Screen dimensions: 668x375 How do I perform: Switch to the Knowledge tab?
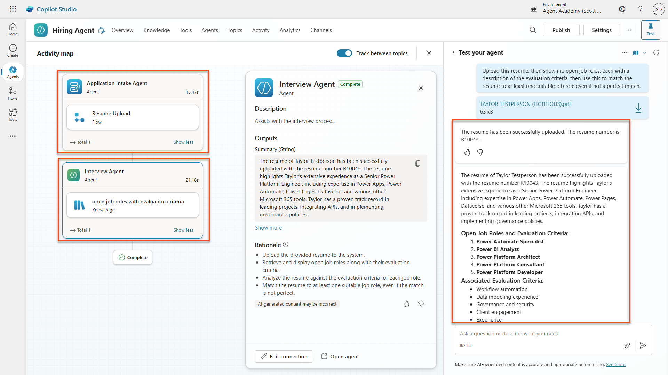[157, 30]
